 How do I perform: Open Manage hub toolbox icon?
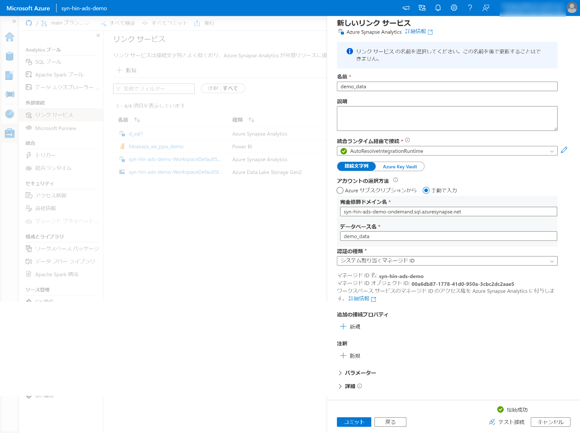pyautogui.click(x=10, y=133)
